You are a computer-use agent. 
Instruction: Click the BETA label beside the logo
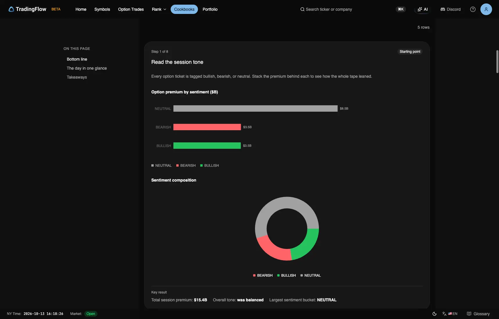(x=56, y=9)
